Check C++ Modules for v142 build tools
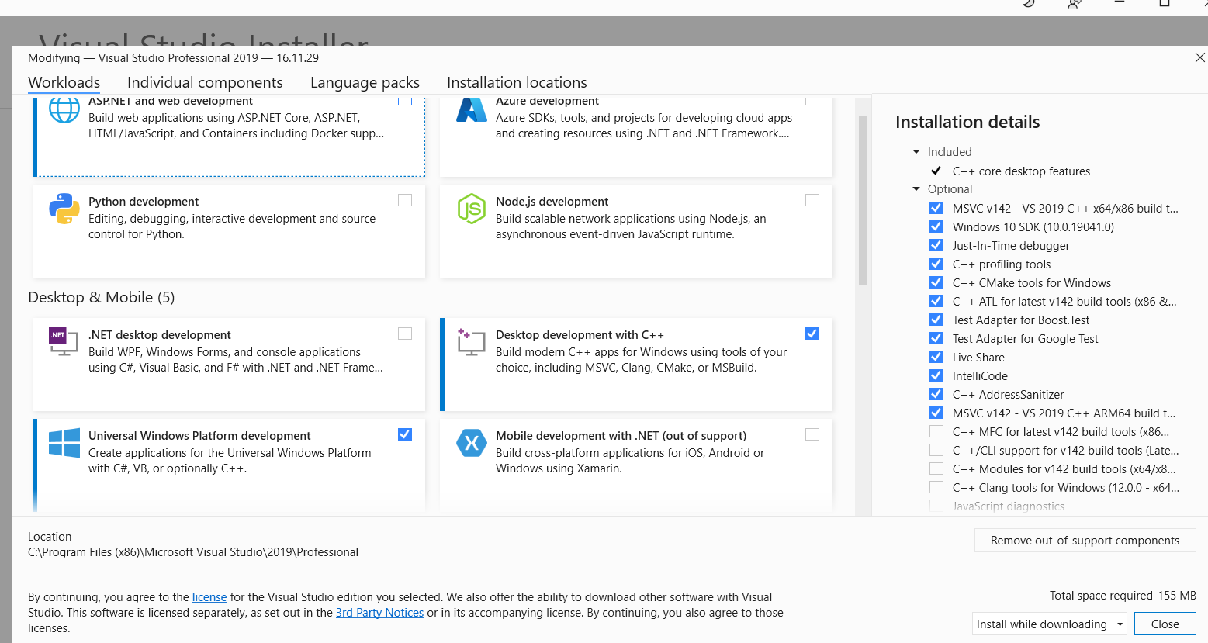This screenshot has height=643, width=1208. (936, 468)
